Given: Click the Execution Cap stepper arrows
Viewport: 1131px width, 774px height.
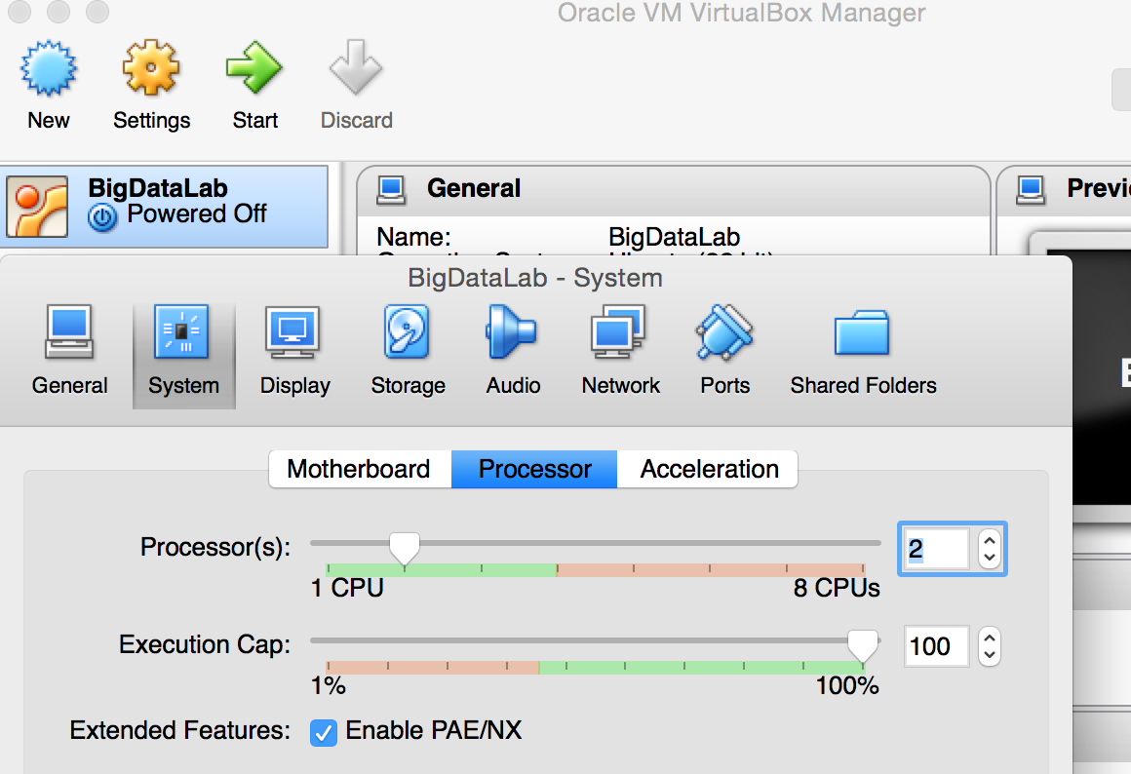Looking at the screenshot, I should (990, 646).
